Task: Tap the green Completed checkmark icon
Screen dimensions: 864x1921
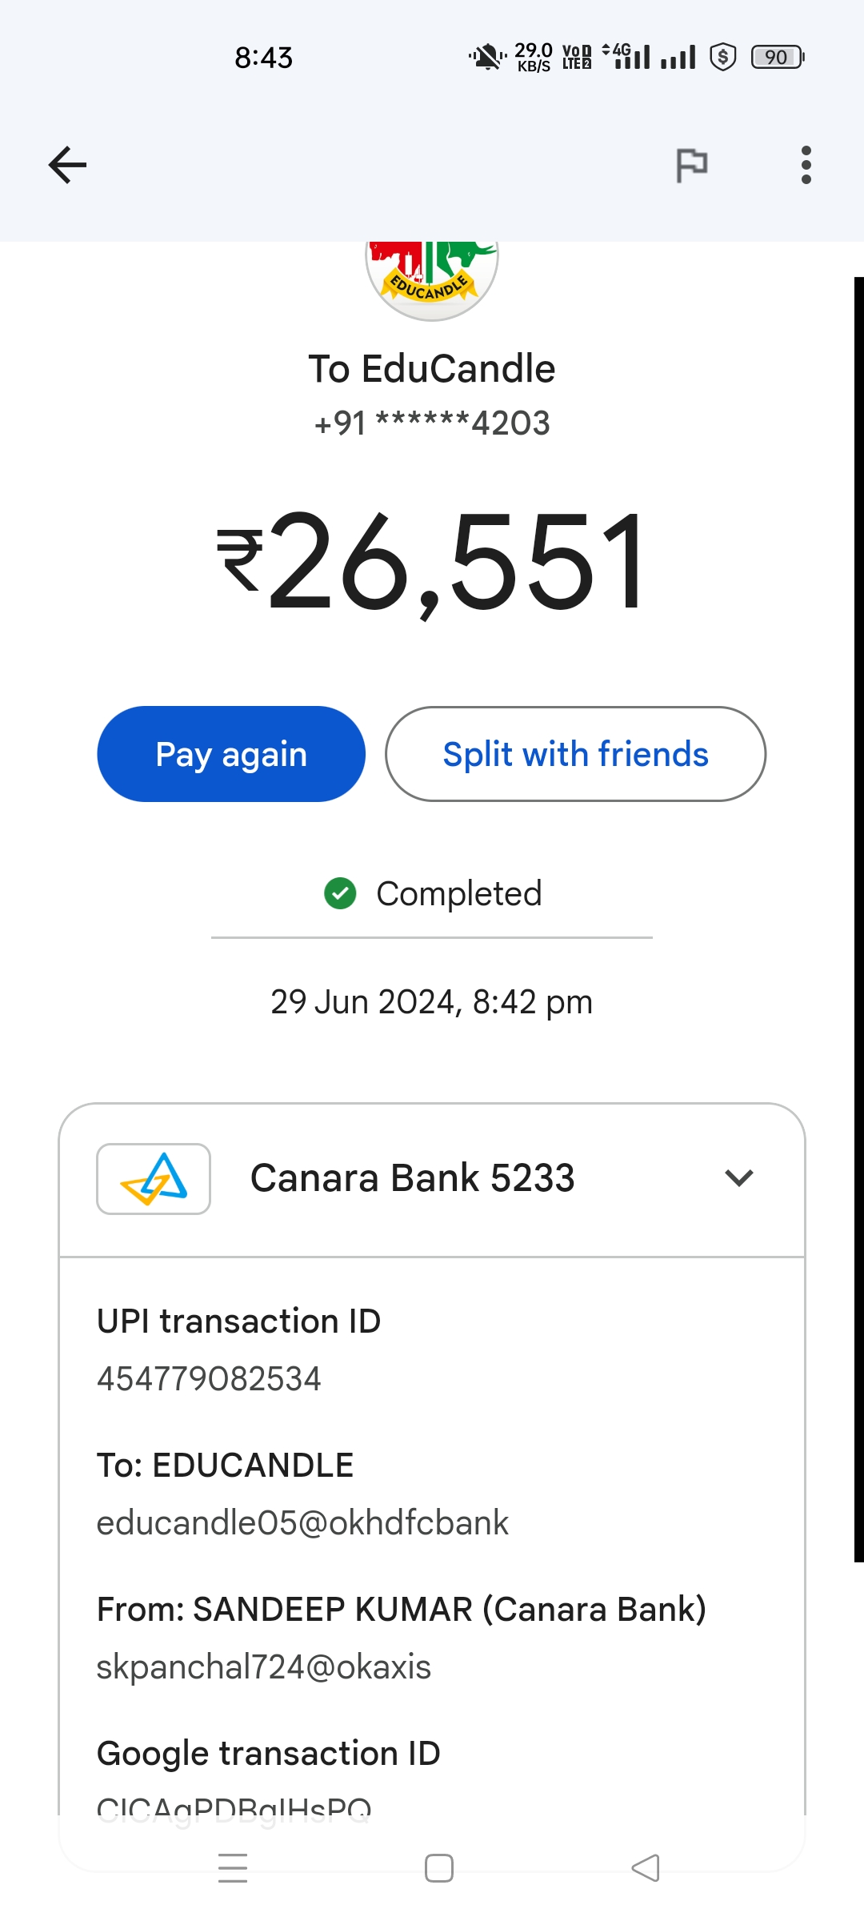Action: coord(340,893)
